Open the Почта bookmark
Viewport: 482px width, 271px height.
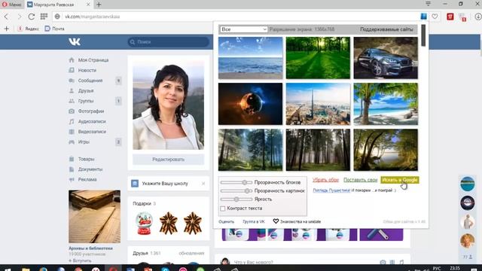[55, 29]
